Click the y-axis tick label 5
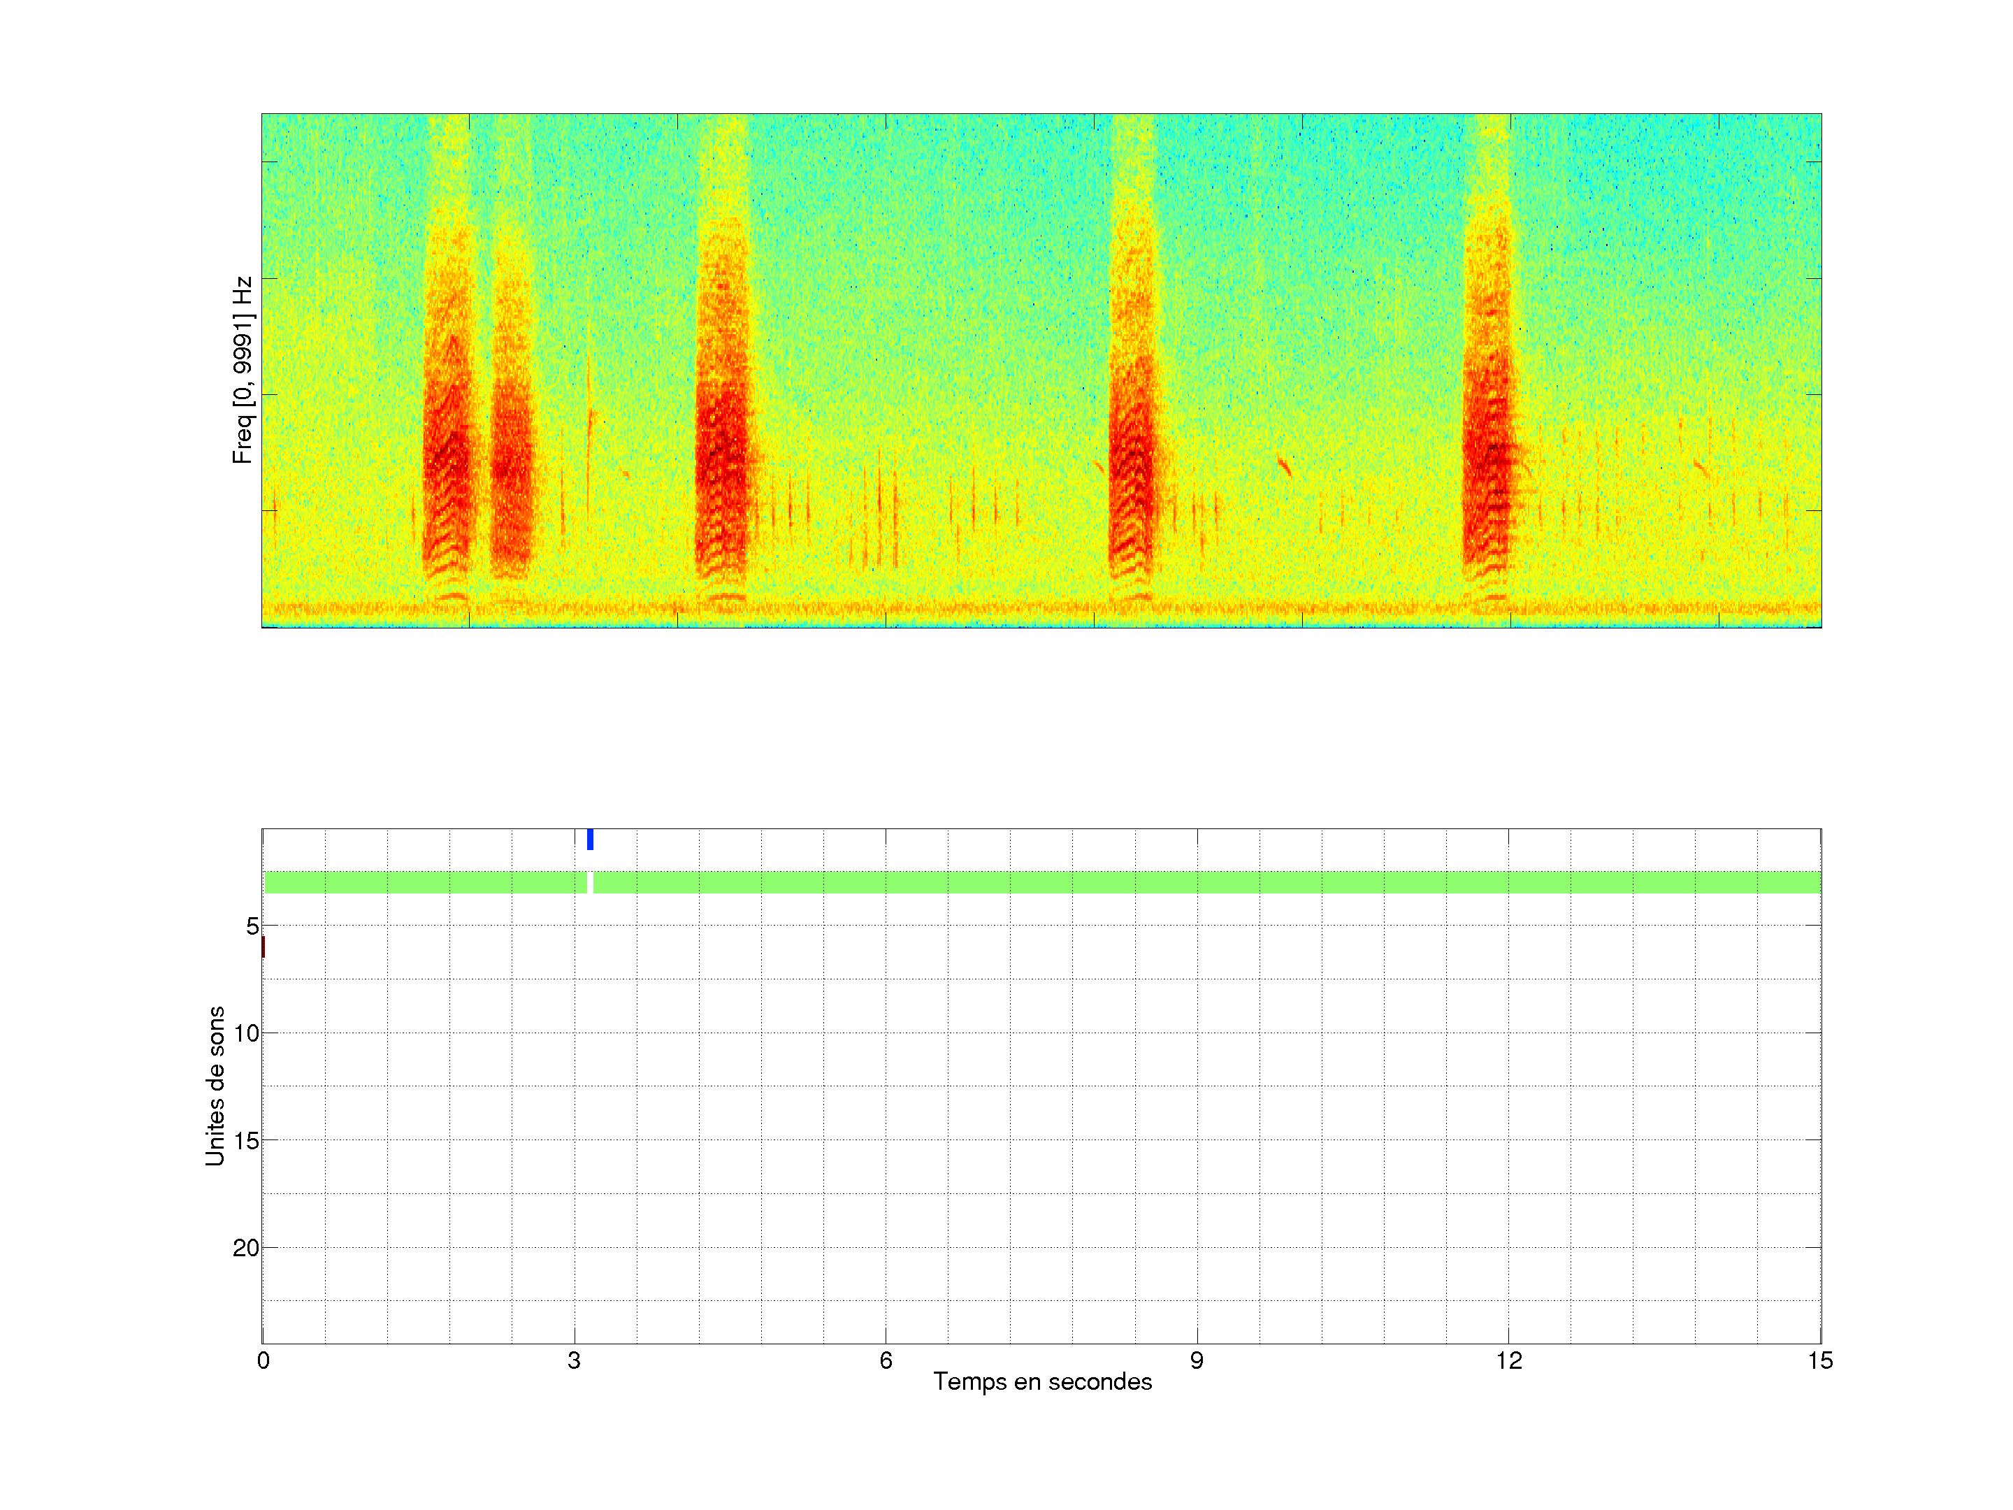 (252, 926)
